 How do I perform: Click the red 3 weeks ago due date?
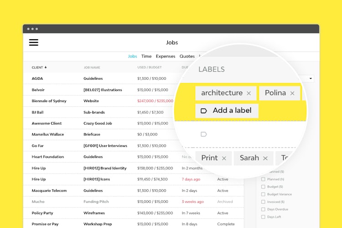coord(193,202)
